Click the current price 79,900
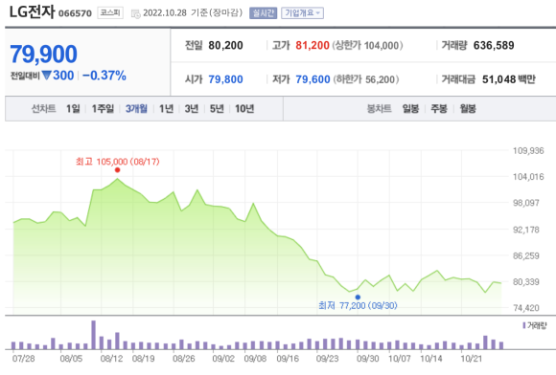556x375 pixels. (x=43, y=55)
